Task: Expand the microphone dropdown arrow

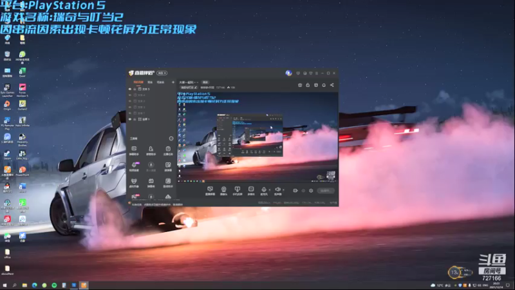Action: 270,189
